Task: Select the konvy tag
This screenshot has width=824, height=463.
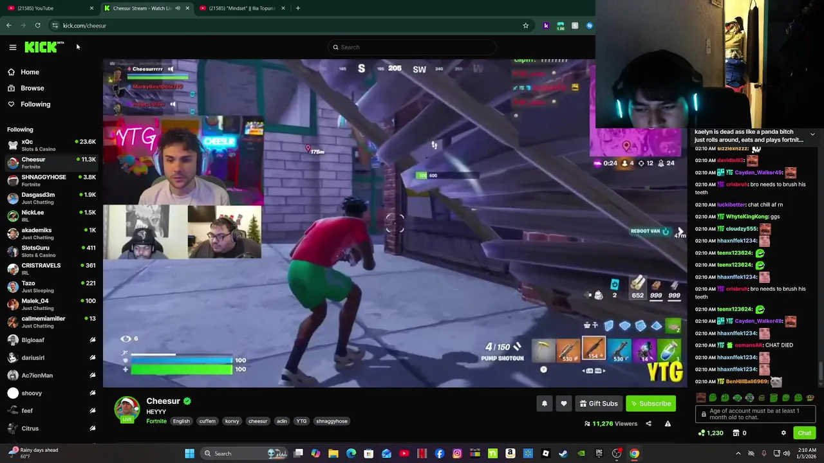Action: (x=232, y=421)
